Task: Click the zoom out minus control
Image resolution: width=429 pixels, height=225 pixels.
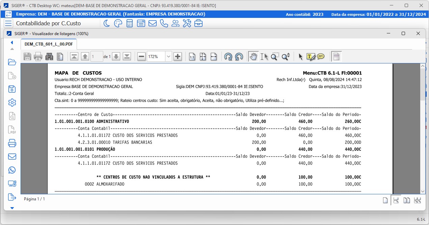Action: (x=141, y=57)
